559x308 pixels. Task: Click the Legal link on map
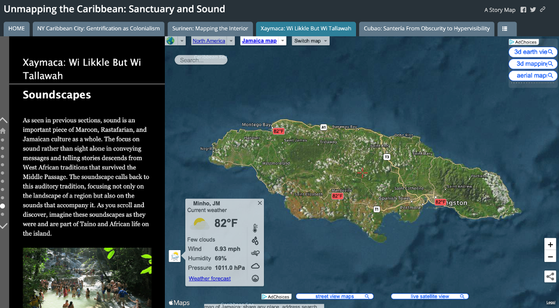pyautogui.click(x=551, y=303)
